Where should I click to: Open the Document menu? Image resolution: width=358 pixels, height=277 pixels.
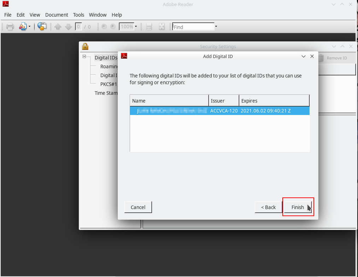pos(57,15)
